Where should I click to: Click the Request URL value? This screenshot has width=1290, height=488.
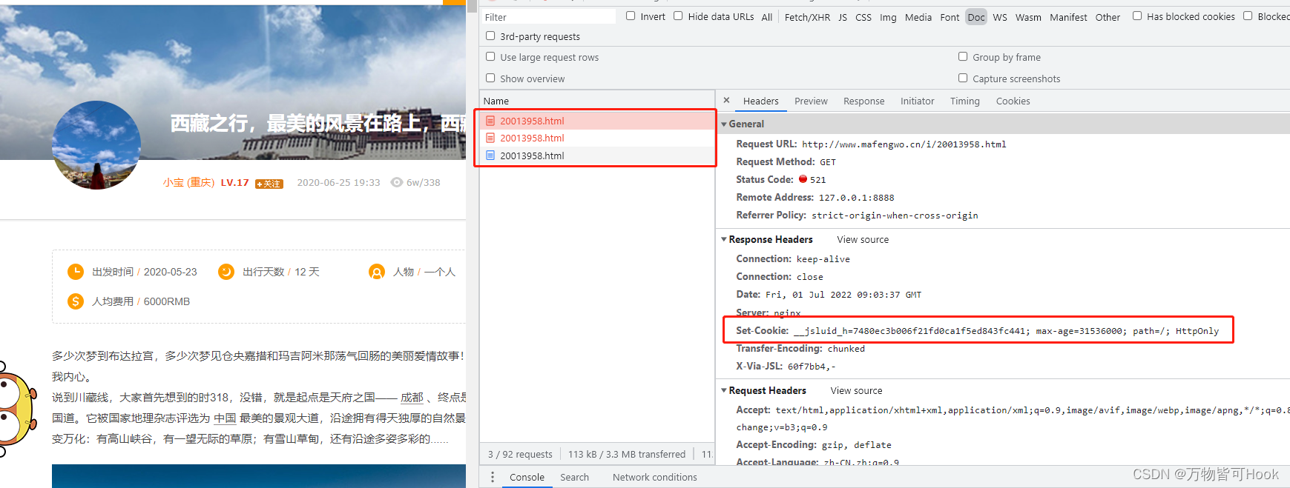tap(904, 144)
